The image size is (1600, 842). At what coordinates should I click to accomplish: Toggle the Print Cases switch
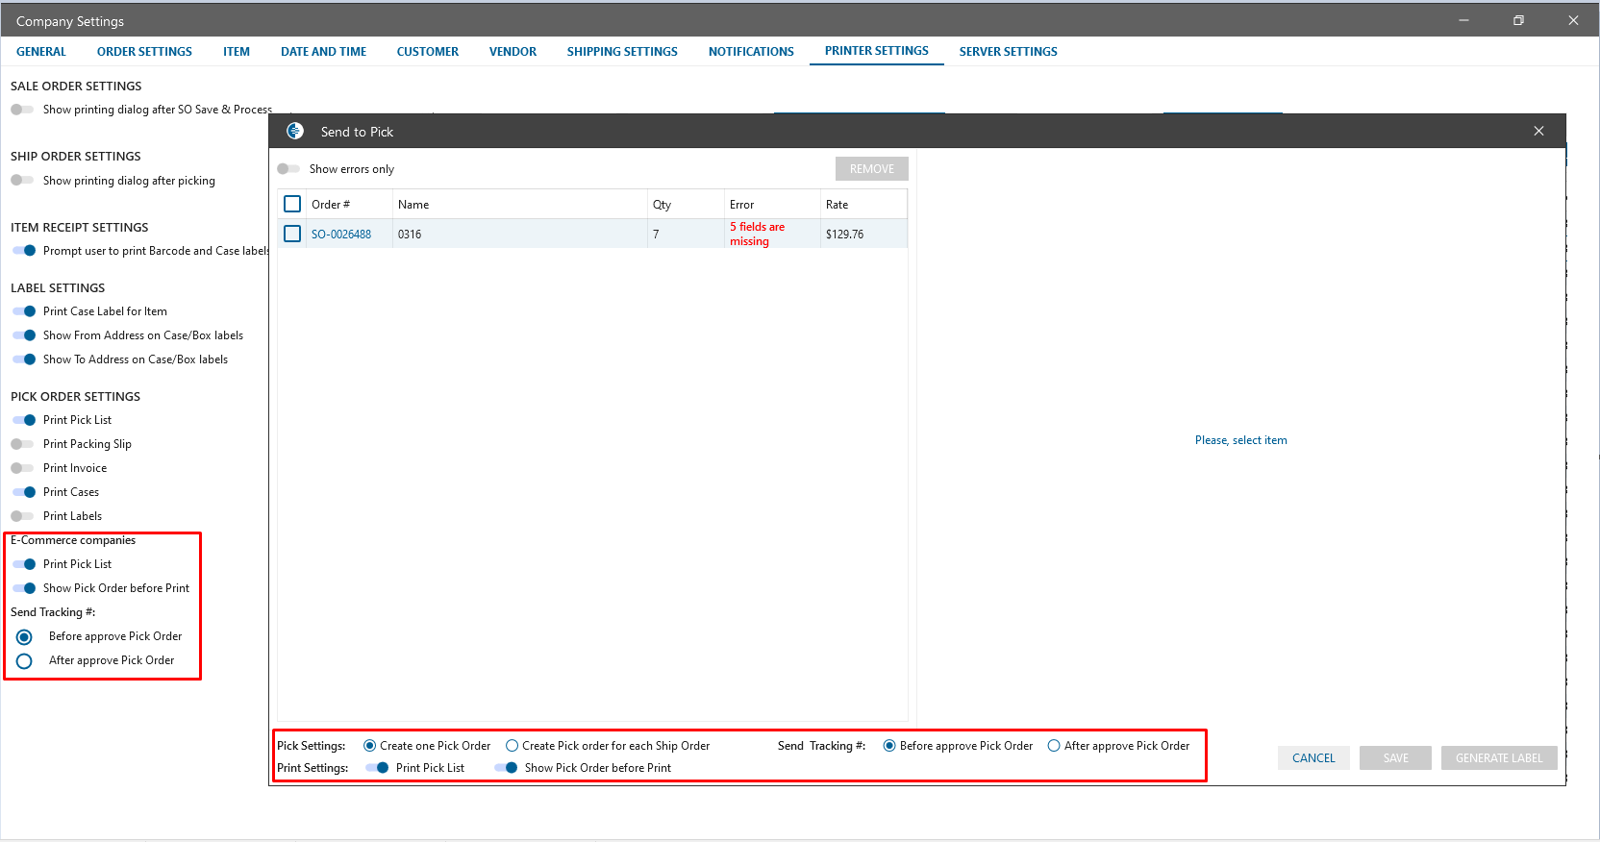[x=24, y=492]
